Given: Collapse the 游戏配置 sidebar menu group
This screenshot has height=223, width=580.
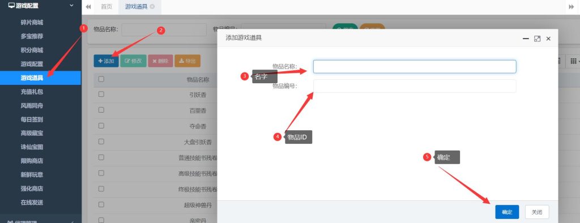Looking at the screenshot, I should tap(40, 6).
